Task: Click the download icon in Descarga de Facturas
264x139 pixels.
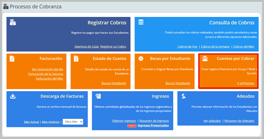Action: click(x=13, y=96)
